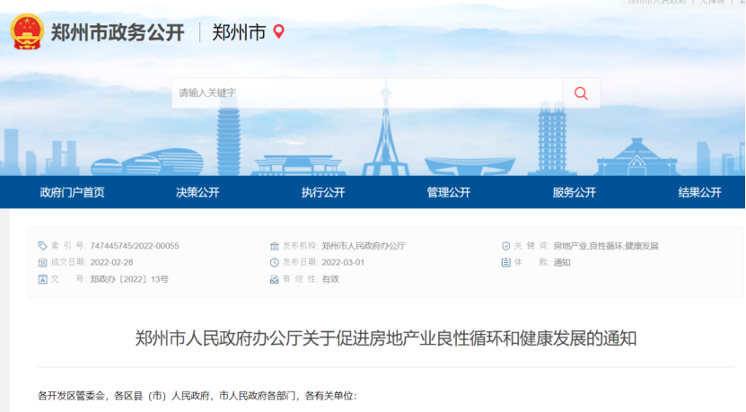Screen dimensions: 746x412
Task: Click the document icon beside 体裁
Action: (x=505, y=263)
